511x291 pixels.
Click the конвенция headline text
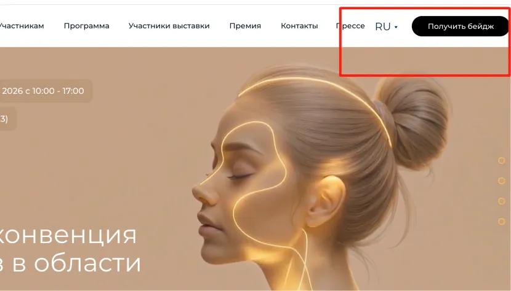68,235
